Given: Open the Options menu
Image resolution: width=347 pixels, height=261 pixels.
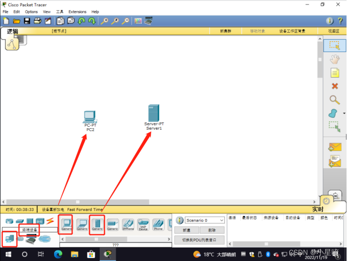Looking at the screenshot, I should pyautogui.click(x=31, y=12).
